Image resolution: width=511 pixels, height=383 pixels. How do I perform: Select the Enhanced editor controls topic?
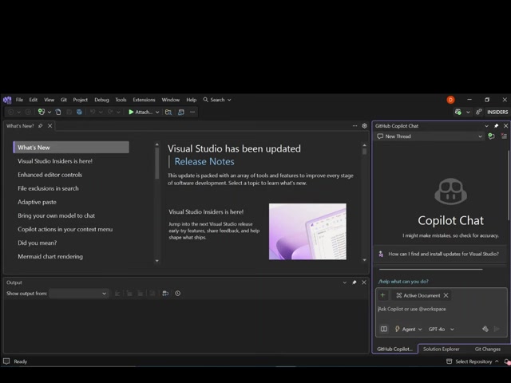pos(50,175)
